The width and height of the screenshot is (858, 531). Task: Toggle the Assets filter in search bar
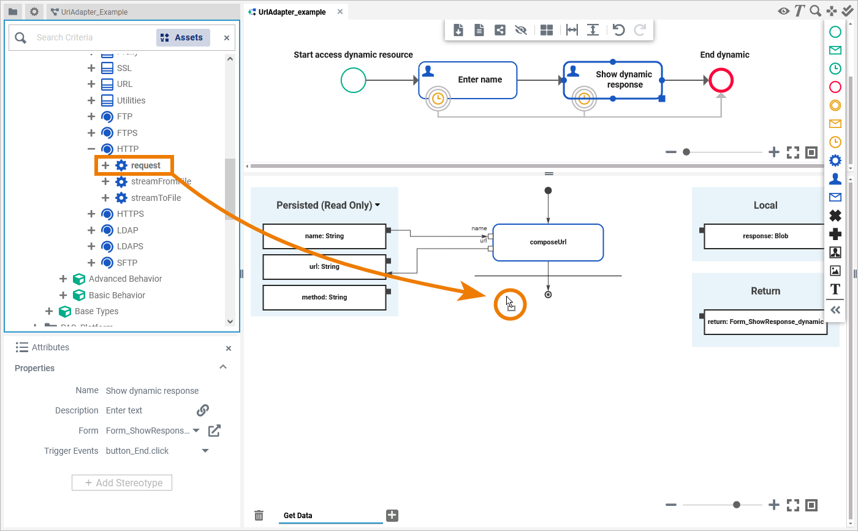pyautogui.click(x=183, y=37)
